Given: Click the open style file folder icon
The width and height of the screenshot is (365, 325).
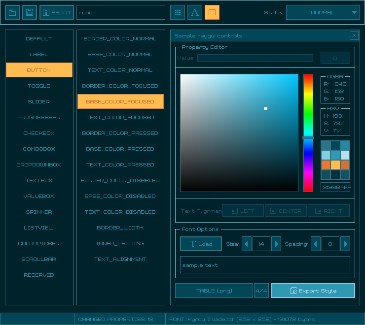Looking at the screenshot, I should tap(12, 12).
